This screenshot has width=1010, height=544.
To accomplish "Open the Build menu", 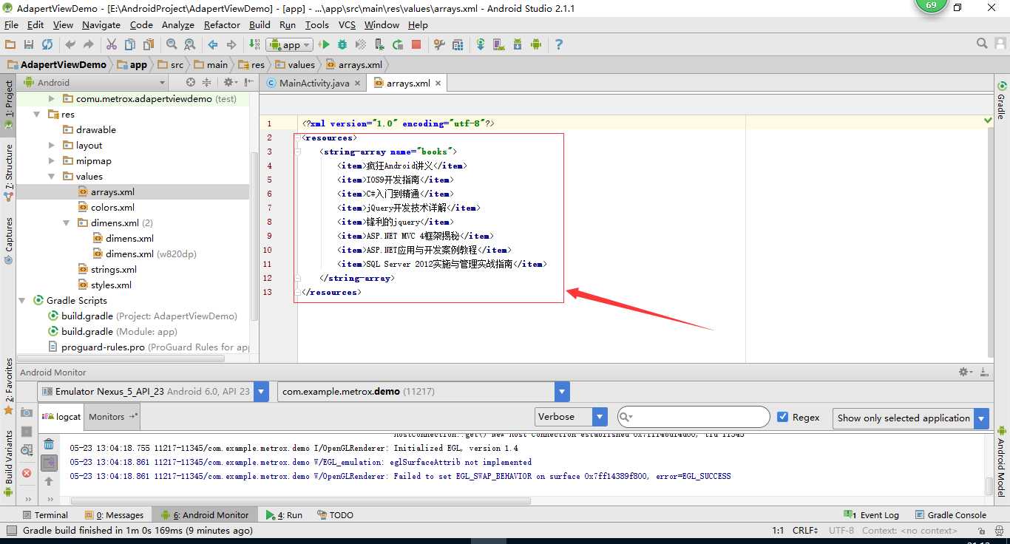I will [260, 25].
